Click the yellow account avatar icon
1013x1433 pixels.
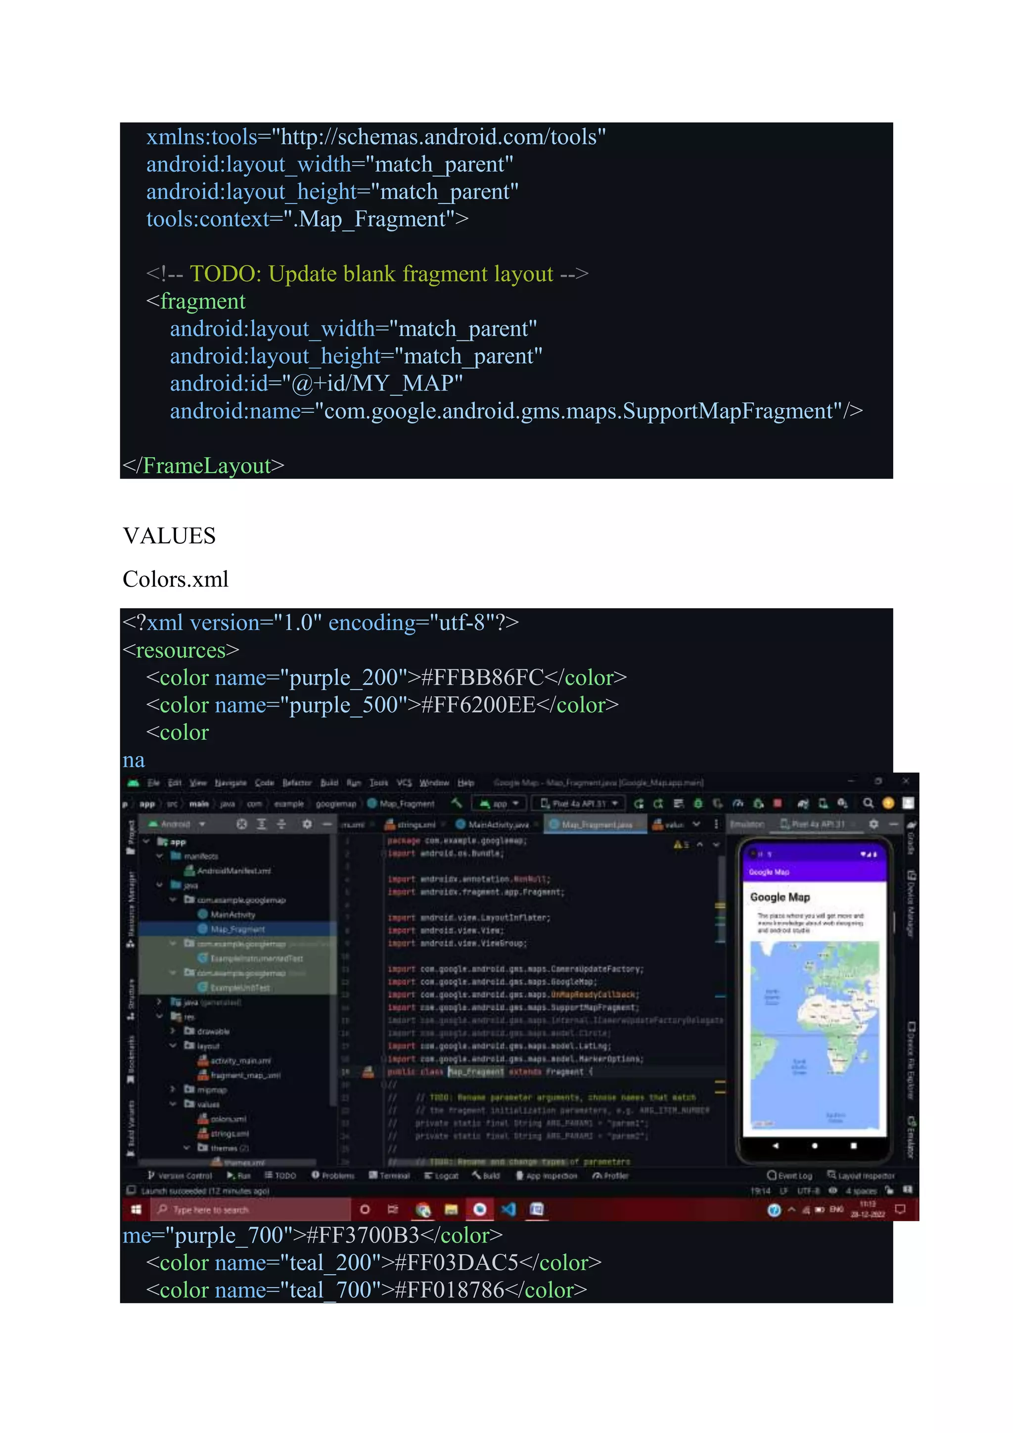(x=888, y=803)
